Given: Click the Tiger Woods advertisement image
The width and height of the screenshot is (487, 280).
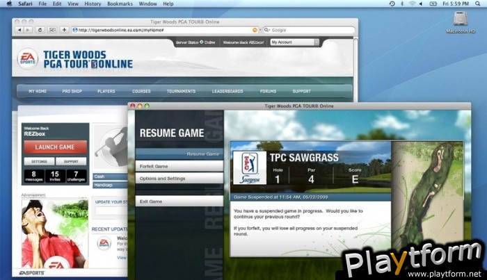Looking at the screenshot, I should click(55, 234).
